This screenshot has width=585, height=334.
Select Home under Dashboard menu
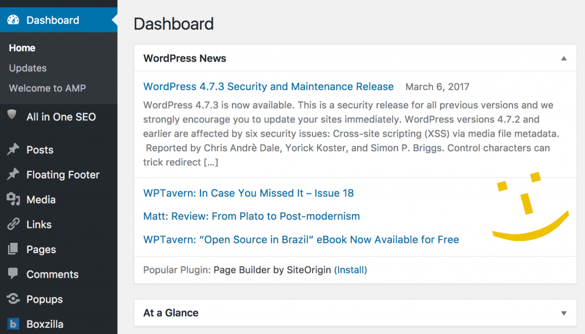22,48
